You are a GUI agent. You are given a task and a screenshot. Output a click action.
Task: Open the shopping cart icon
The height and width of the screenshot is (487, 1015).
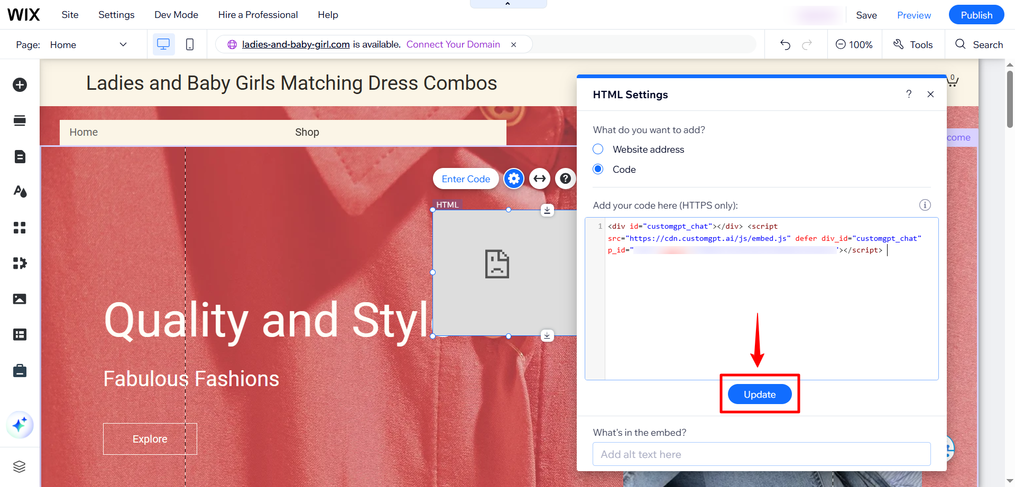[952, 80]
